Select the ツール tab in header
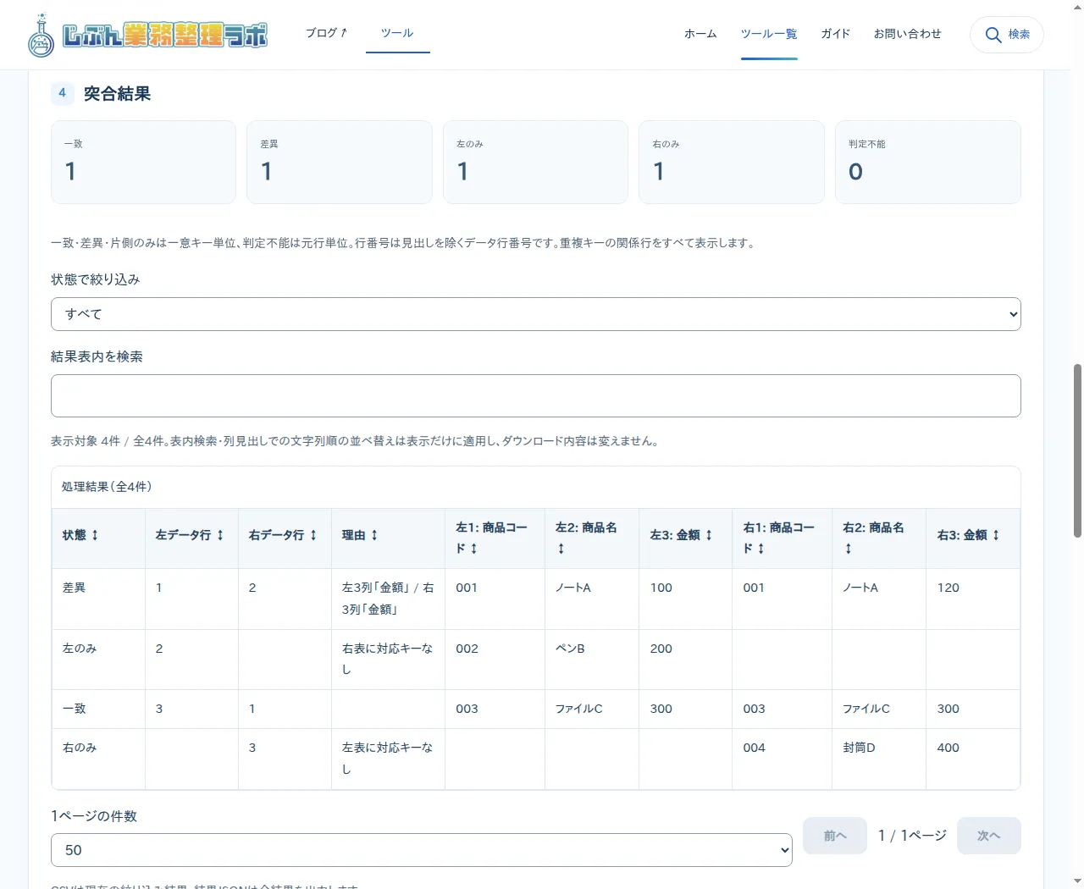Screen dimensions: 1084x889 pos(397,33)
